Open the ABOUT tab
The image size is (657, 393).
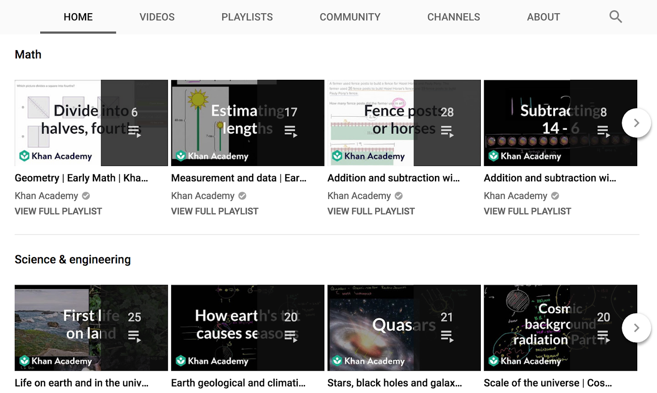[x=544, y=17]
